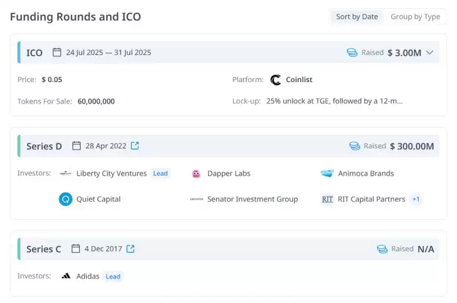This screenshot has height=303, width=457.
Task: Switch to Group by Type view
Action: 415,17
